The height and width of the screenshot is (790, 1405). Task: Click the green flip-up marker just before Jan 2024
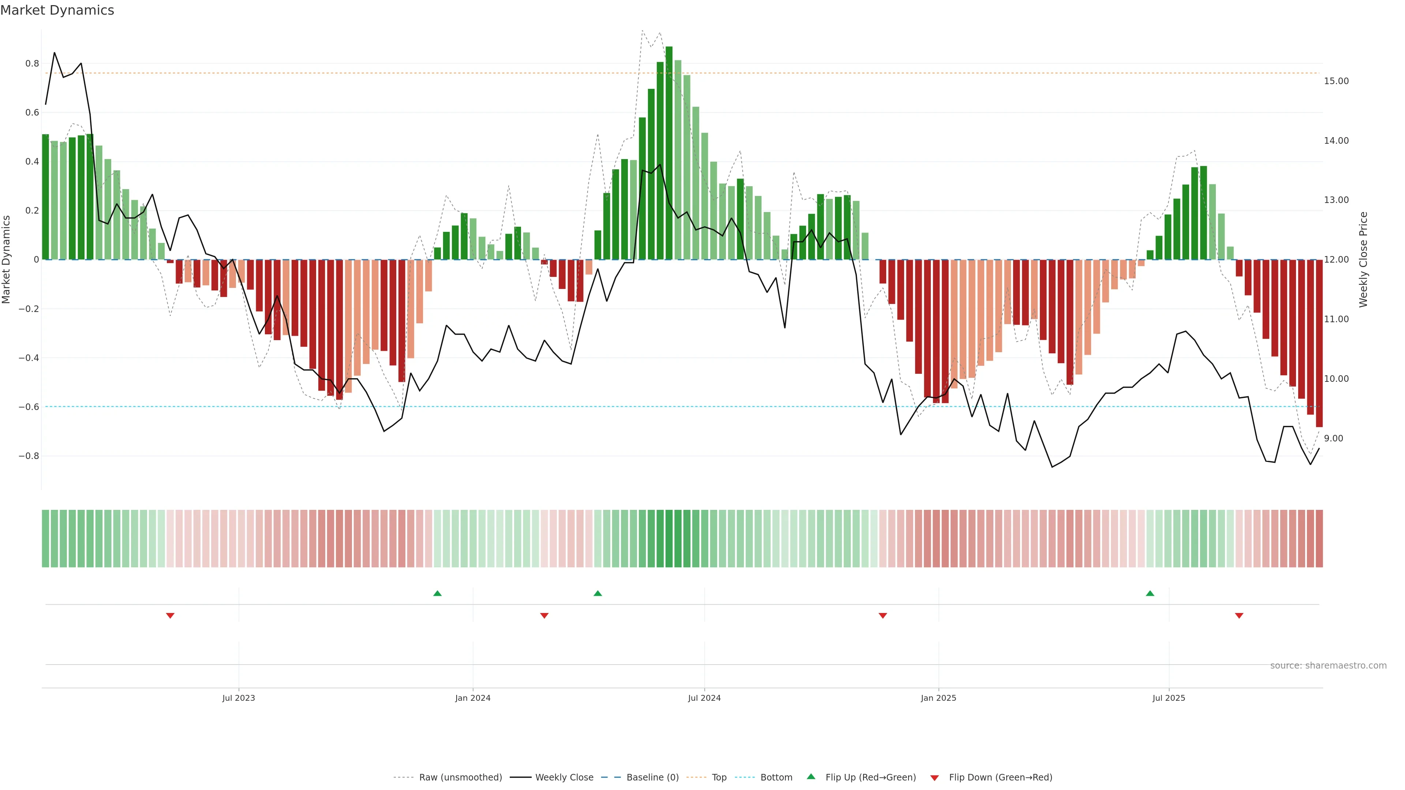[x=437, y=593]
